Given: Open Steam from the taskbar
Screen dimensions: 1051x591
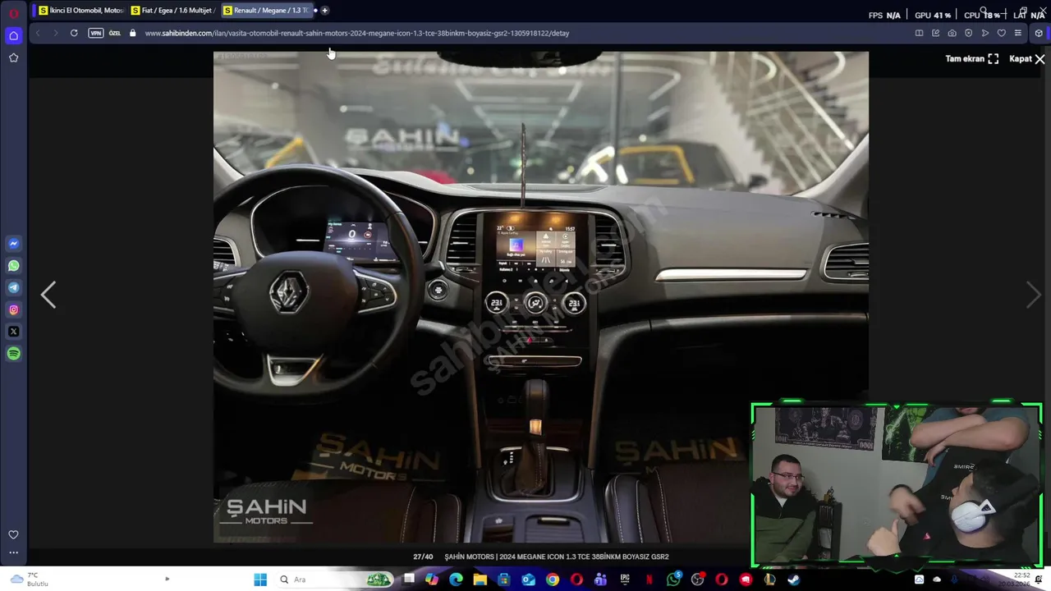Looking at the screenshot, I should (794, 580).
